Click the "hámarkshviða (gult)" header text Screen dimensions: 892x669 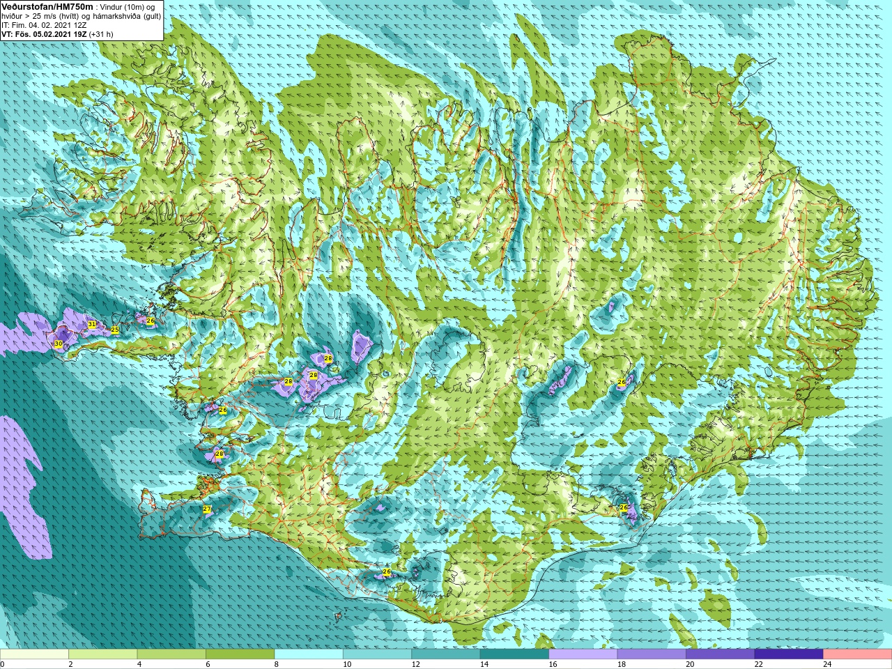pos(125,16)
